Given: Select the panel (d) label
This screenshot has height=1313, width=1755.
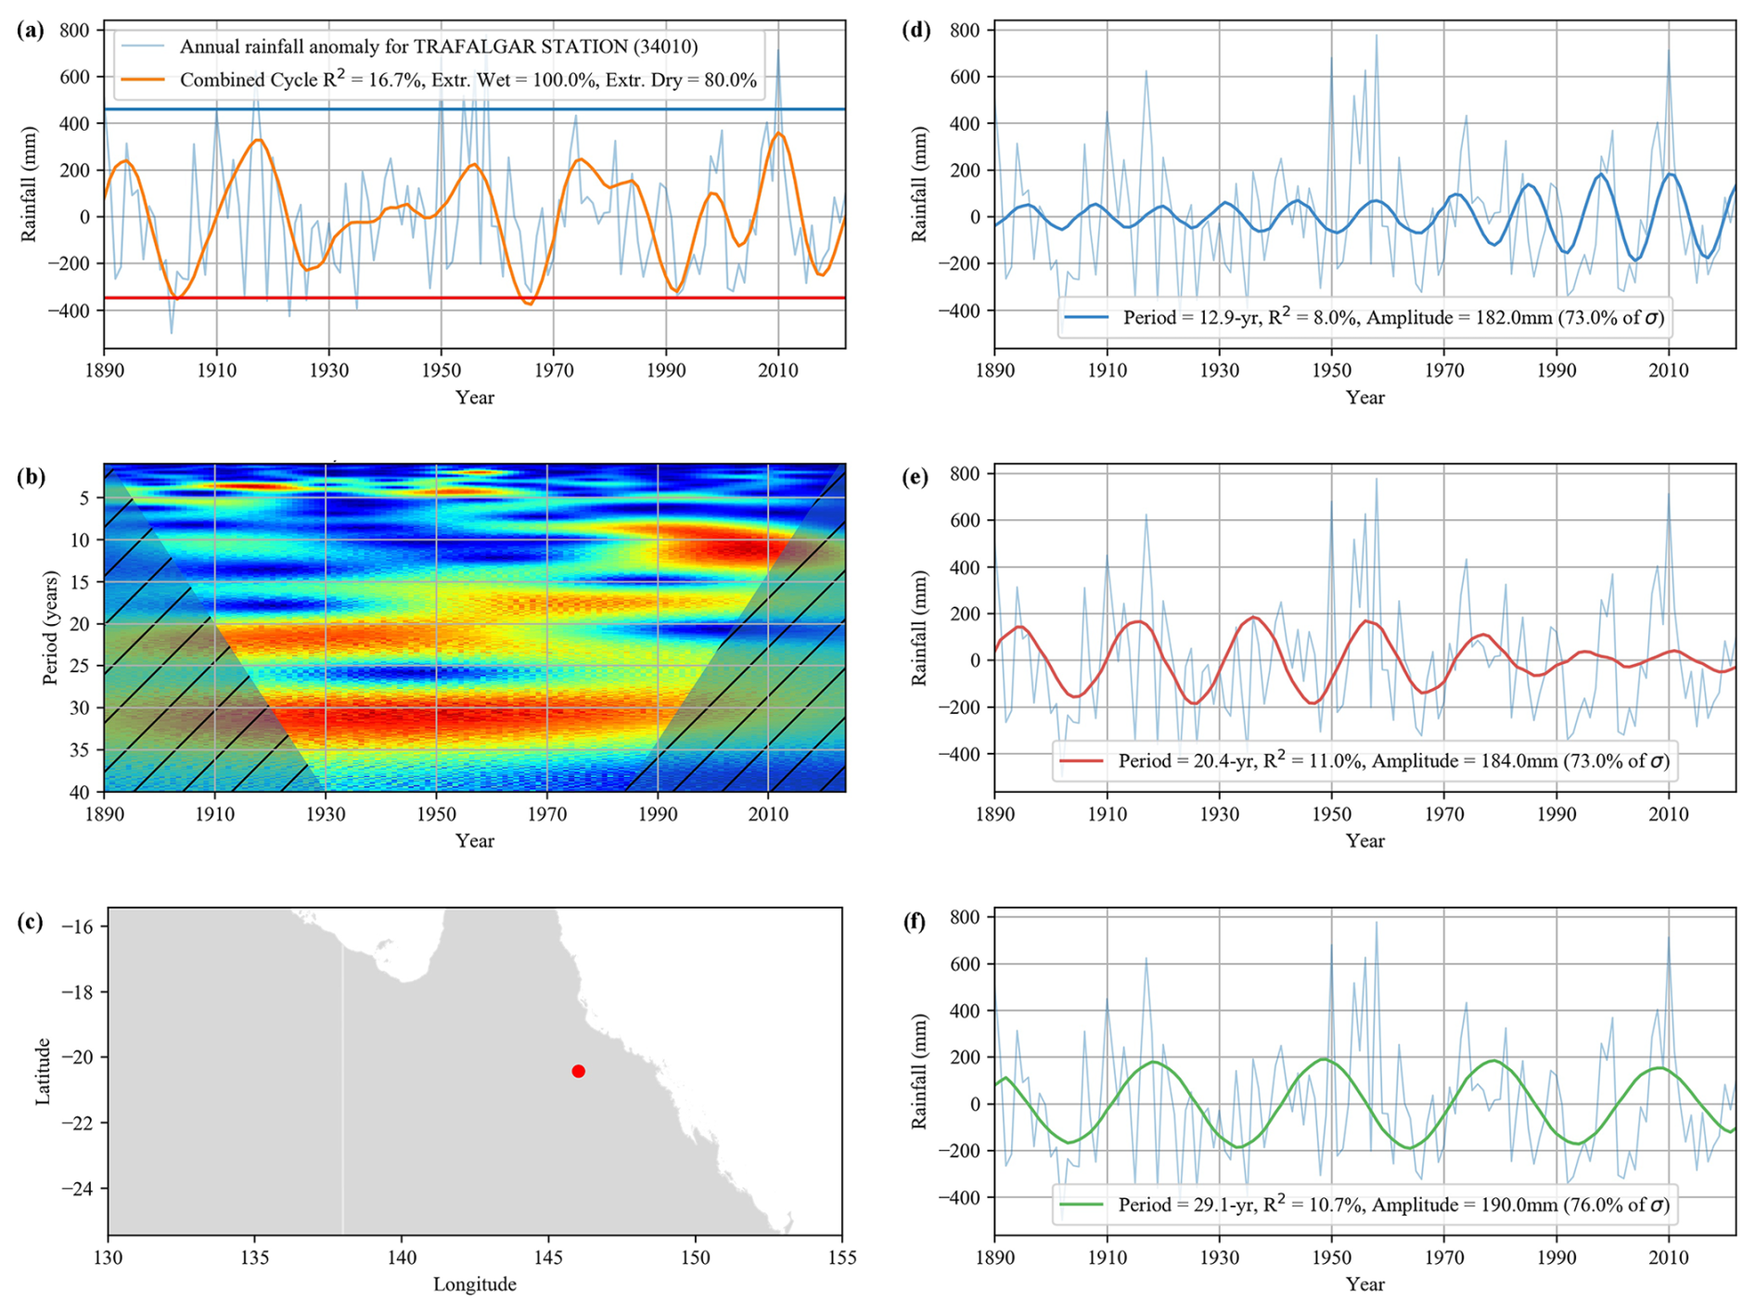Looking at the screenshot, I should pyautogui.click(x=916, y=30).
